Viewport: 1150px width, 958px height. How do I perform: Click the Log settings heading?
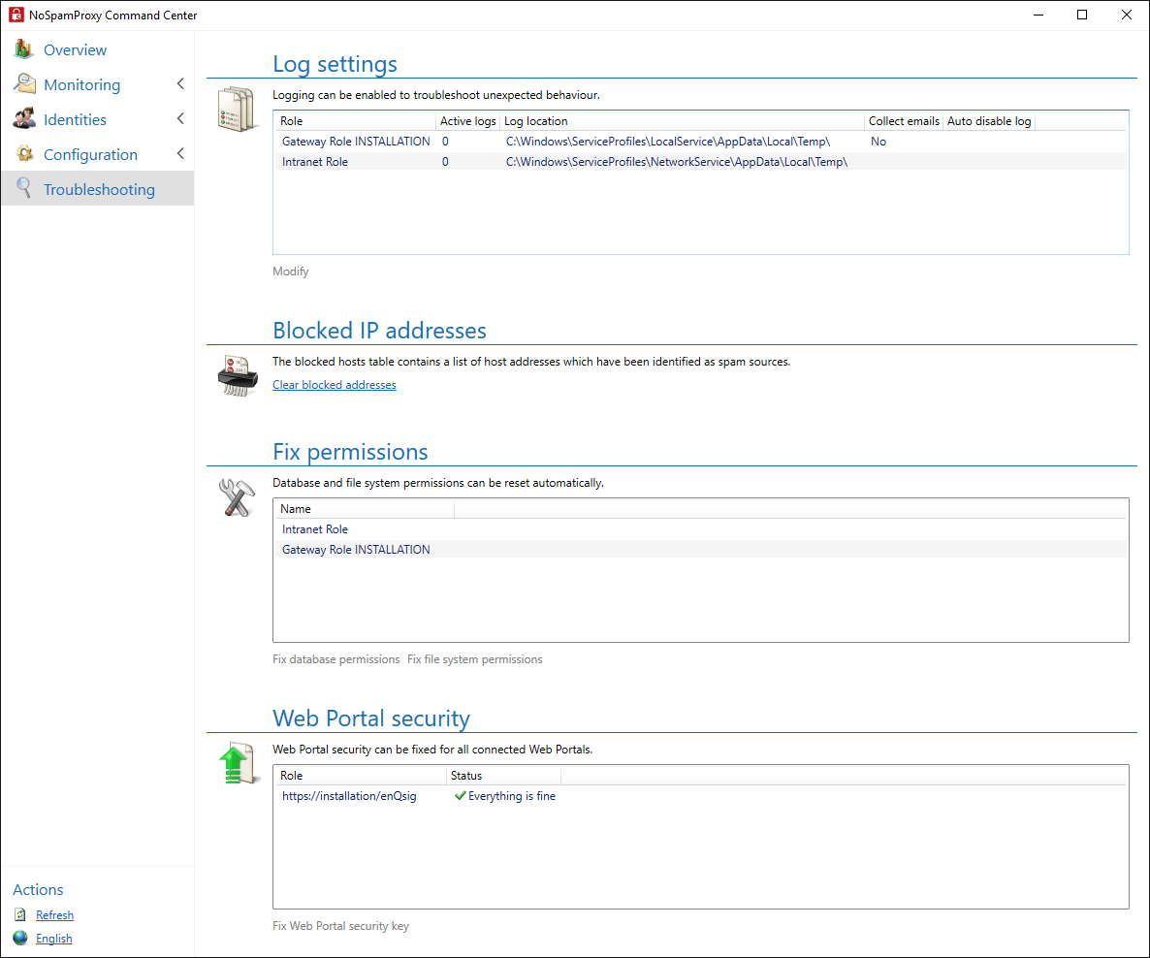335,64
